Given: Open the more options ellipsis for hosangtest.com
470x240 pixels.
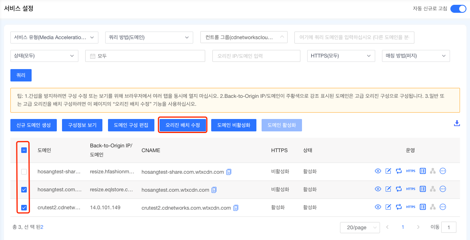Looking at the screenshot, I should (443, 189).
